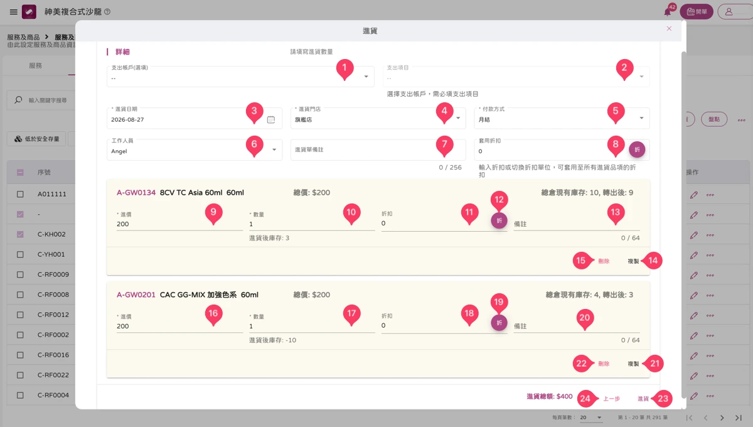Open more options for row A011111
Viewport: 753px width, 427px height.
click(x=710, y=194)
